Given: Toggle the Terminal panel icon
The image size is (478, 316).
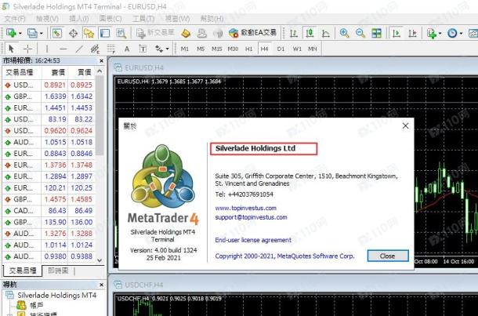Looking at the screenshot, I should pos(105,33).
